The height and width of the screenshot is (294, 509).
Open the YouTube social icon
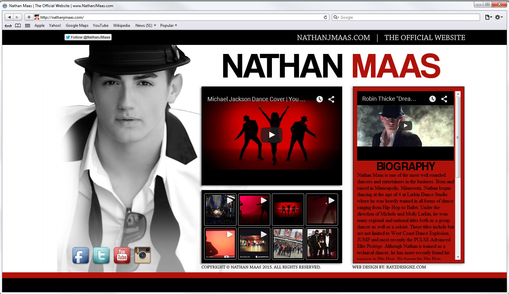point(122,255)
